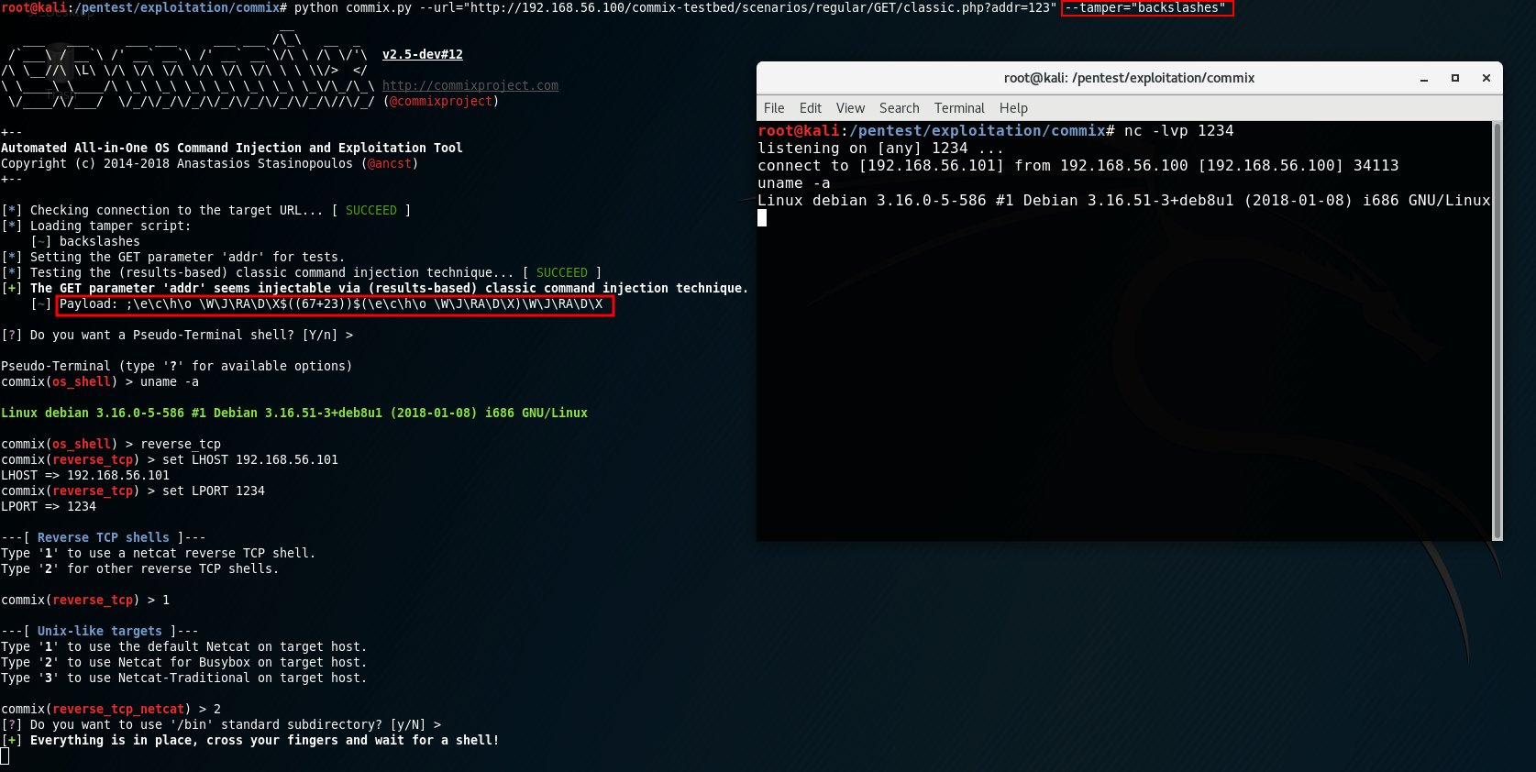Close the nc listener terminal window
This screenshot has width=1536, height=772.
pyautogui.click(x=1486, y=79)
